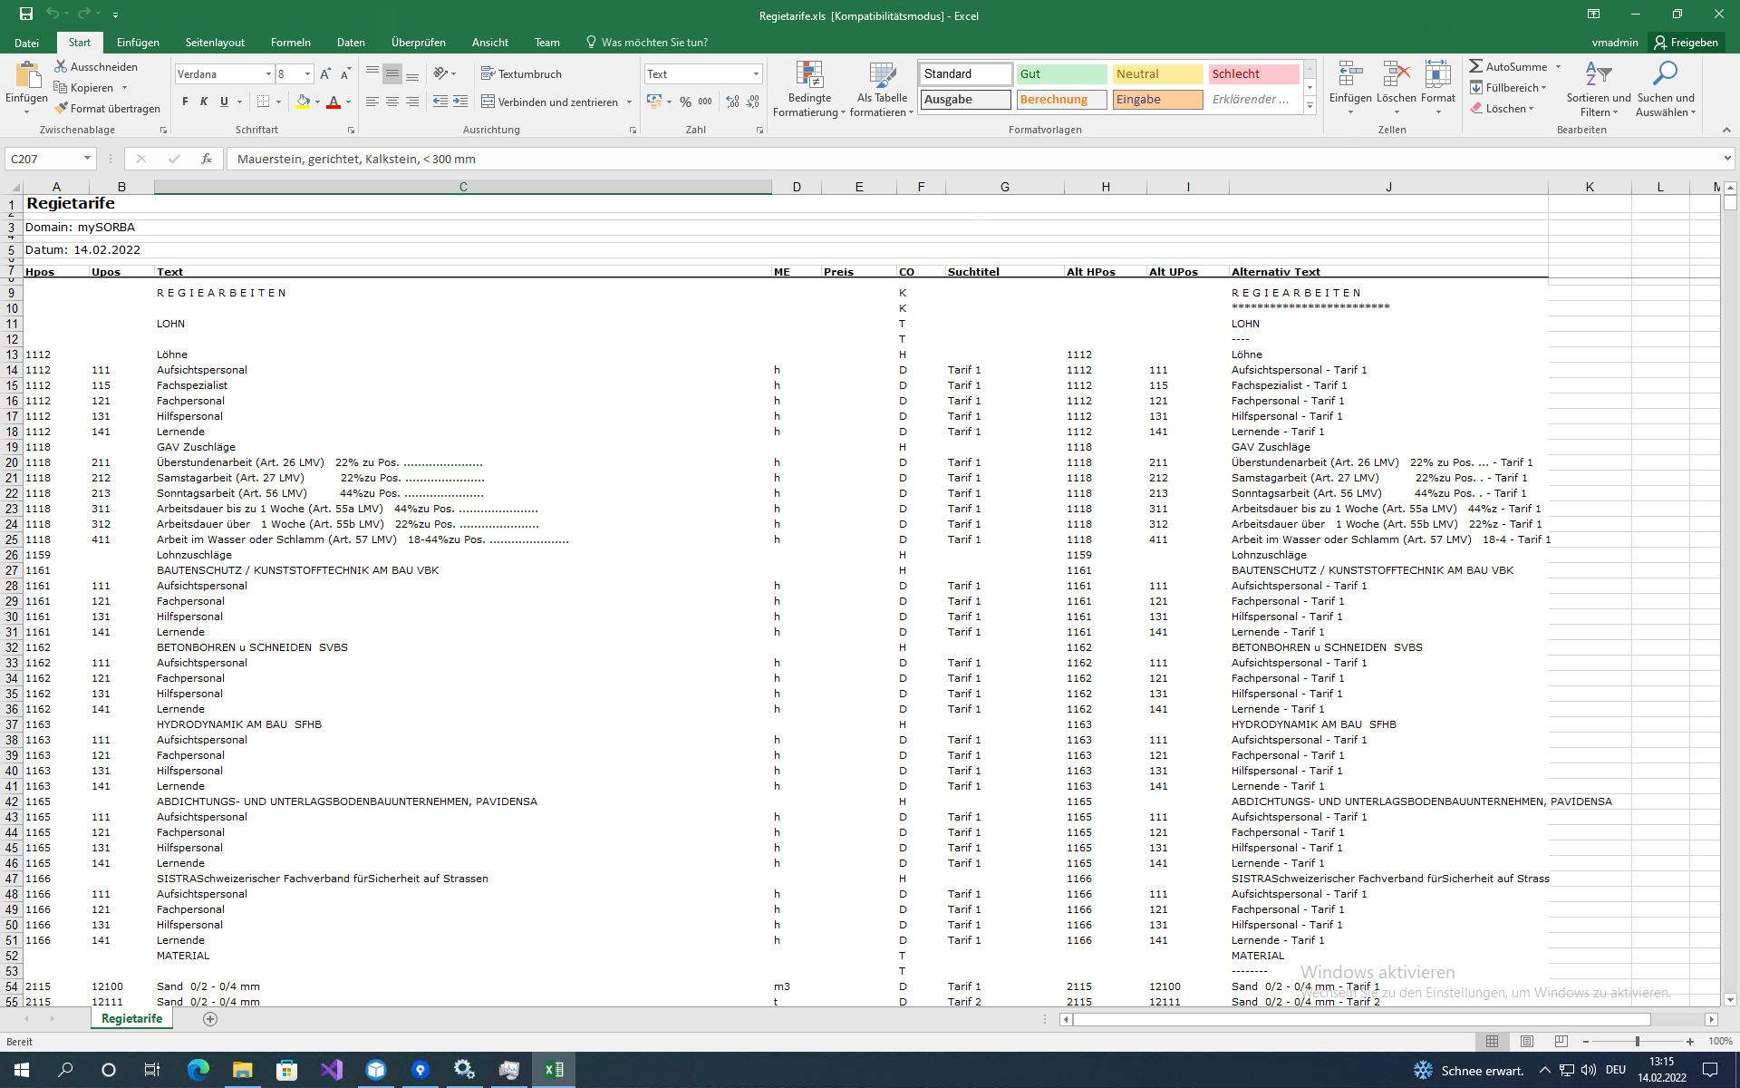Click zoom in plus button

pos(1690,1042)
